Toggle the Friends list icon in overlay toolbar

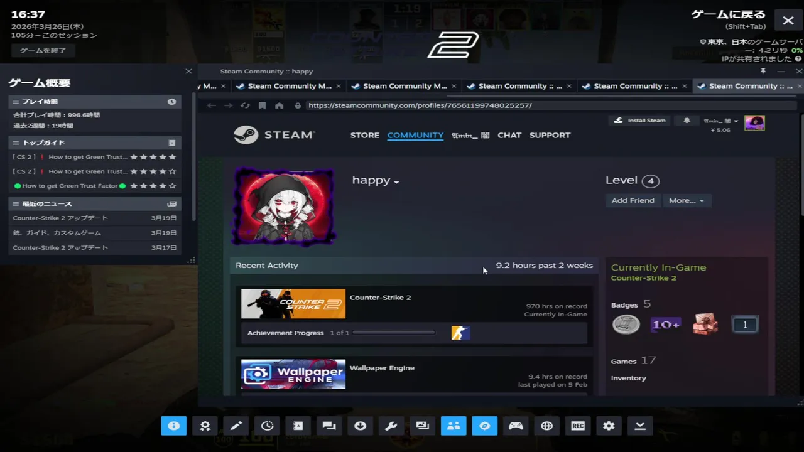click(x=454, y=426)
